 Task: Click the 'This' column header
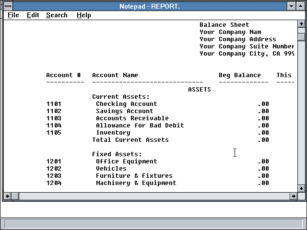[284, 75]
